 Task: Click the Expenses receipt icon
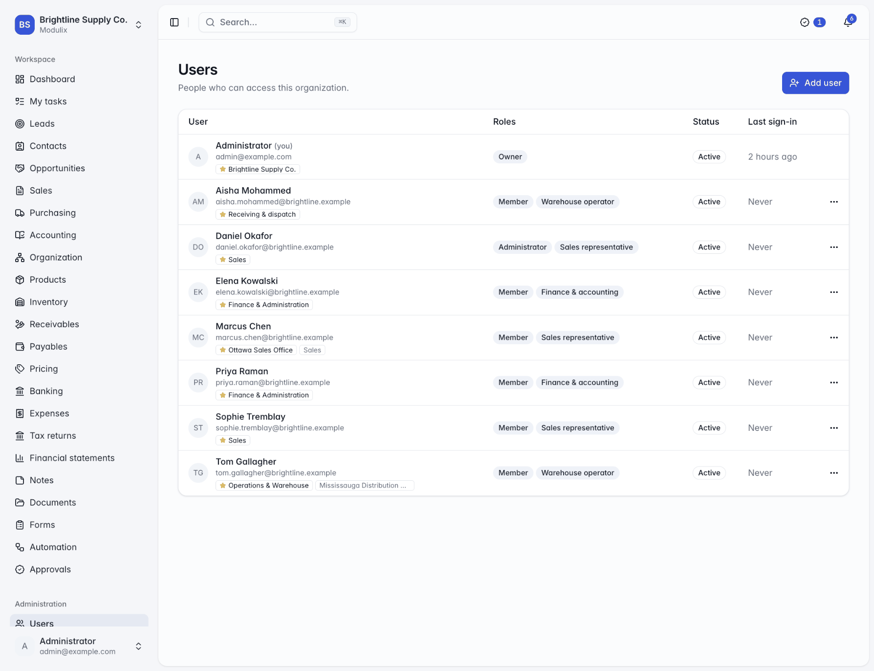(x=20, y=413)
